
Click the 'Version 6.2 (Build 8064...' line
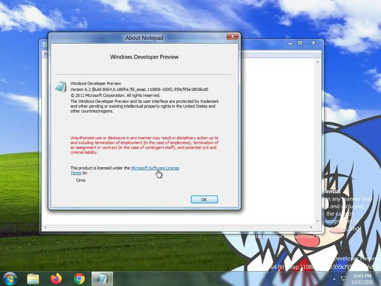(139, 89)
